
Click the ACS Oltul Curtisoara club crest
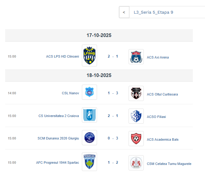click(136, 93)
